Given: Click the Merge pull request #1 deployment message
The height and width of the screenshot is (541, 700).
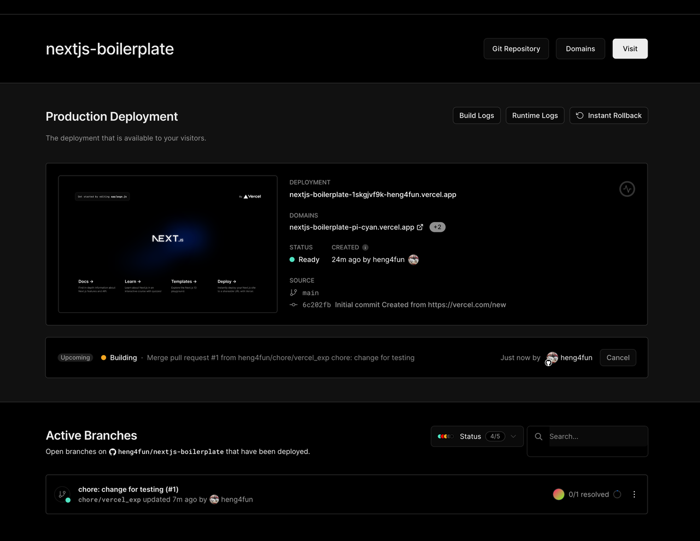Looking at the screenshot, I should tap(281, 358).
